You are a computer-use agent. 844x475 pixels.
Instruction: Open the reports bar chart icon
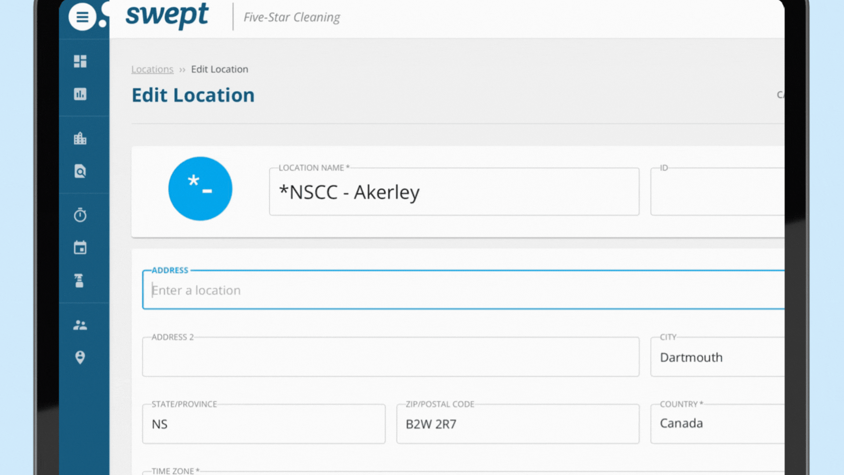click(80, 94)
